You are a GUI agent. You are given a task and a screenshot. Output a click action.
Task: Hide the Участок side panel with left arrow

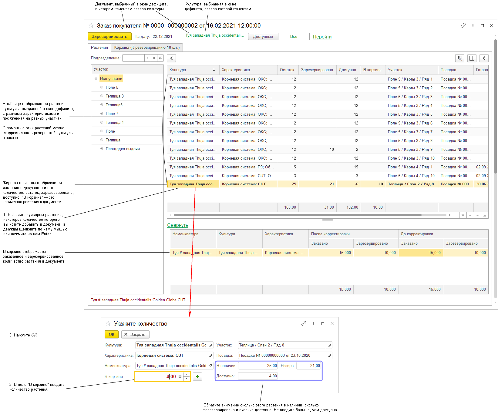click(171, 58)
